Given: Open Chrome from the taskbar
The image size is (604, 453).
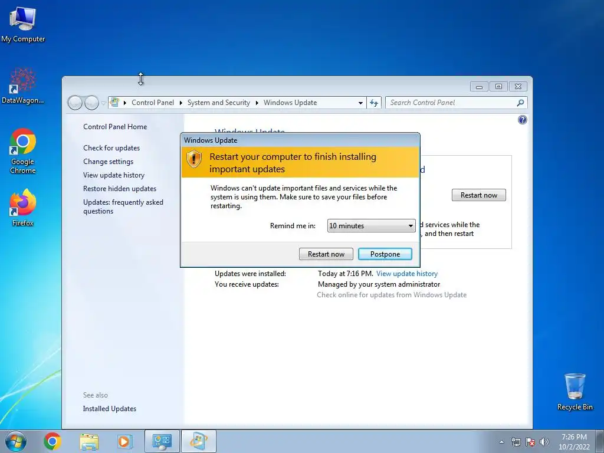Looking at the screenshot, I should coord(52,441).
